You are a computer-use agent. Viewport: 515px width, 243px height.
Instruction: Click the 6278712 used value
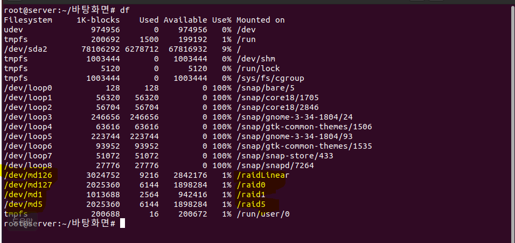[x=142, y=49]
